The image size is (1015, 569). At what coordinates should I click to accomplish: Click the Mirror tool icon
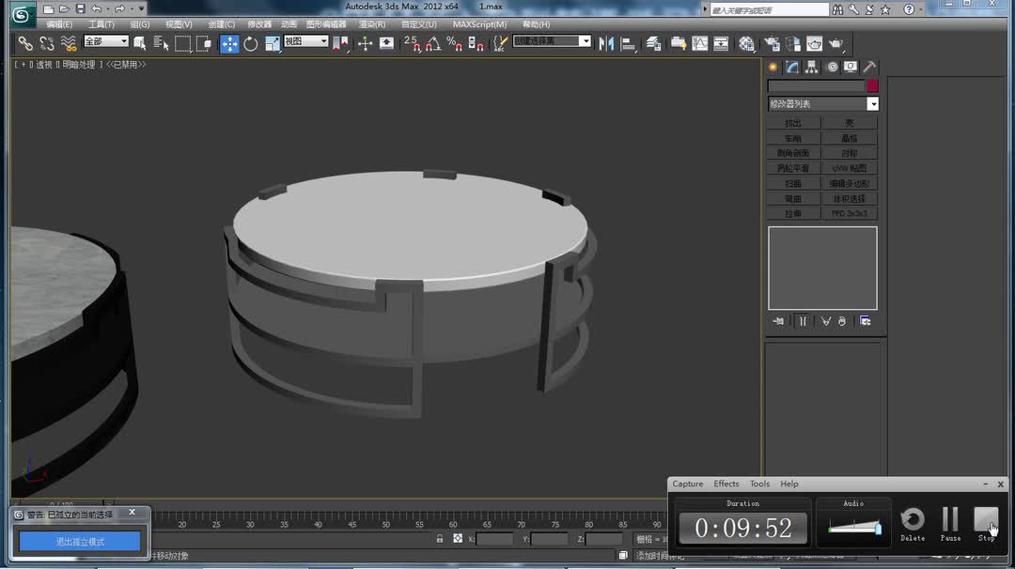pyautogui.click(x=605, y=43)
